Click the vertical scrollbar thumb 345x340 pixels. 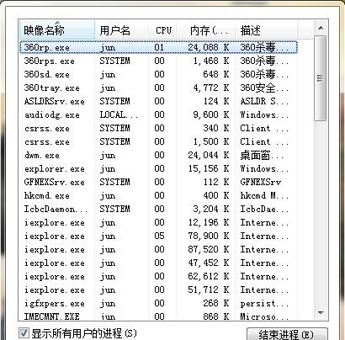[321, 78]
